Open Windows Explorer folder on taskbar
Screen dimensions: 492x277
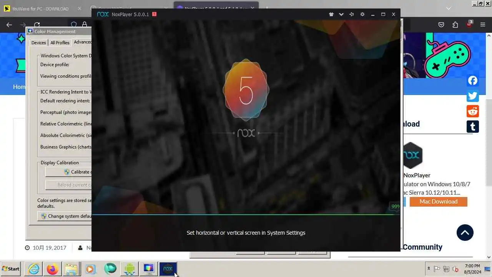[71, 269]
